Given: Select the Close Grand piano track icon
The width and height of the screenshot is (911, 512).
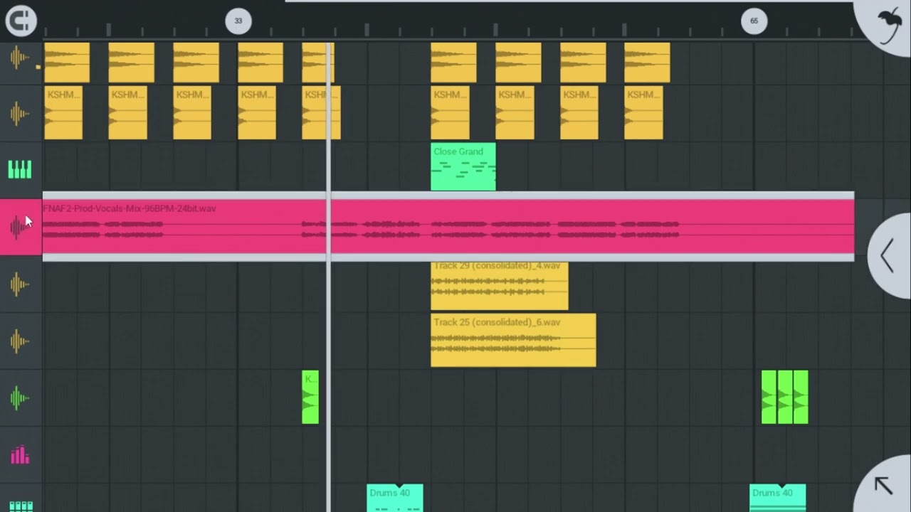Looking at the screenshot, I should 20,169.
